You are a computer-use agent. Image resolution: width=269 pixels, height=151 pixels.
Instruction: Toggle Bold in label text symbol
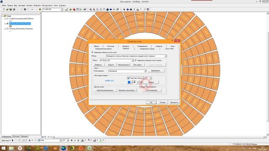134,82
